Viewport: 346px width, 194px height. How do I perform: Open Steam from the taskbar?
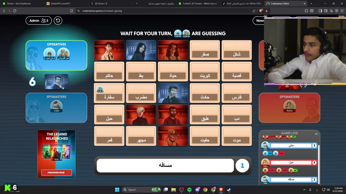(x=229, y=190)
